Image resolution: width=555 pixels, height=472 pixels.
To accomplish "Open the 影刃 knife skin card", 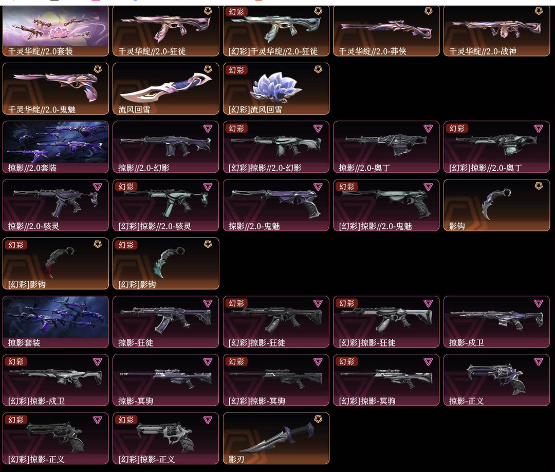I will pos(276,439).
